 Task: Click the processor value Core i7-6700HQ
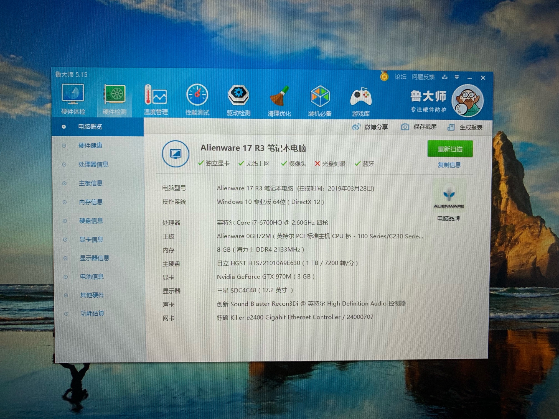click(273, 223)
